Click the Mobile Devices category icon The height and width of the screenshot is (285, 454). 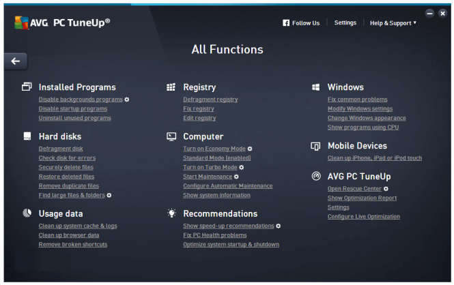(315, 147)
